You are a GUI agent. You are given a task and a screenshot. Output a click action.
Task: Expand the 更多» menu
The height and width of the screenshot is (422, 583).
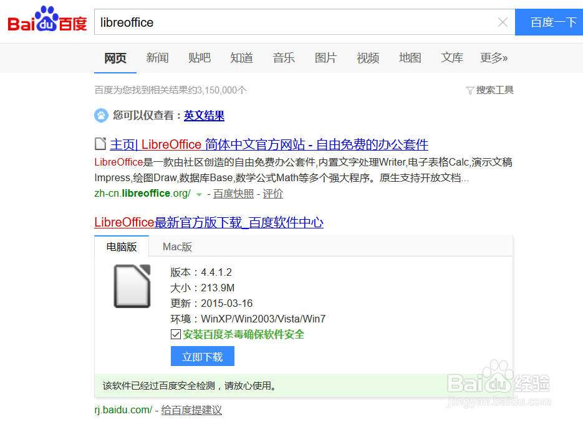pos(494,58)
